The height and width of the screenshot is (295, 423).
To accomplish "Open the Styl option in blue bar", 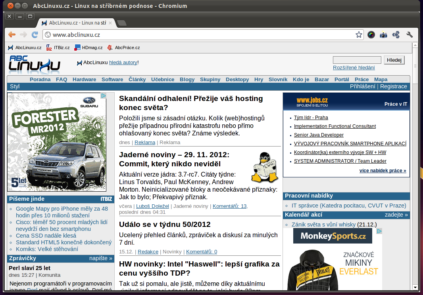I will click(15, 86).
